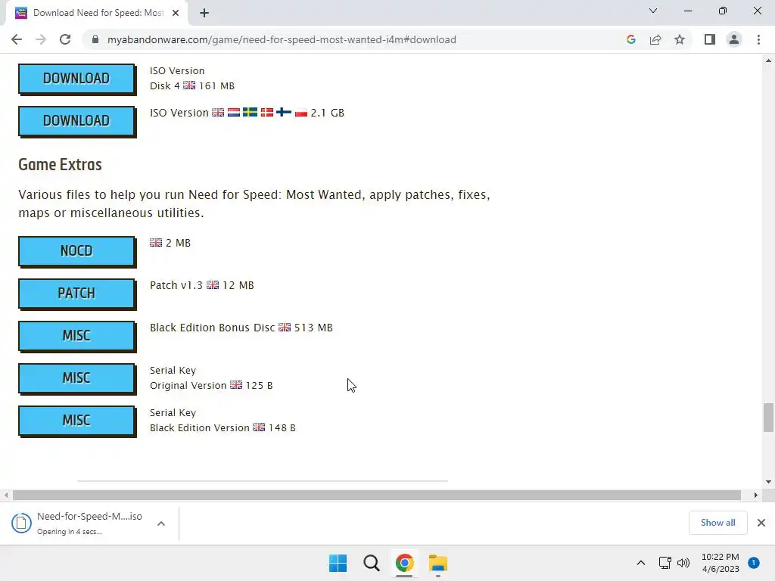
Task: Click the Game Extras heading
Action: [61, 164]
